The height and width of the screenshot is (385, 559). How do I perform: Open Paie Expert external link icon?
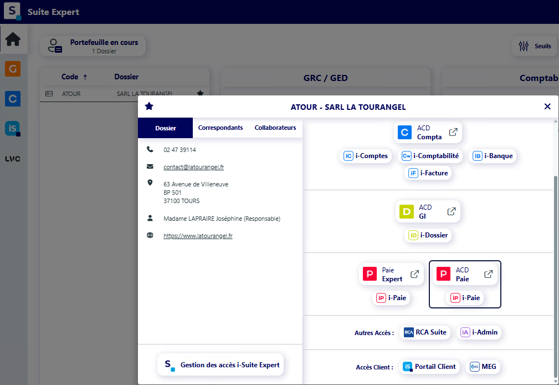(414, 274)
